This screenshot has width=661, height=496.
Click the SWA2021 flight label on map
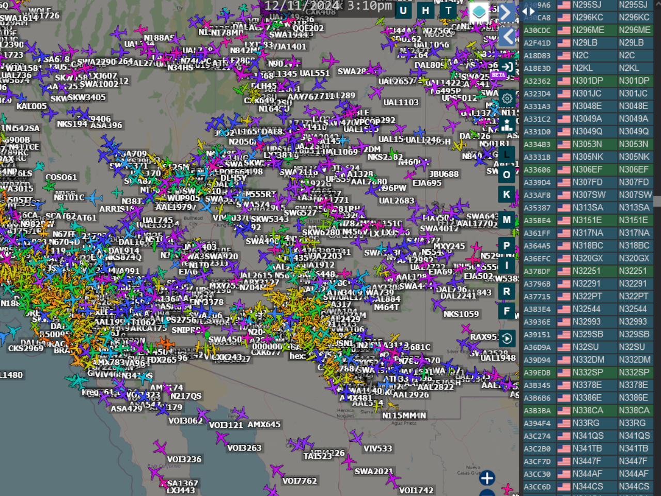pyautogui.click(x=374, y=471)
